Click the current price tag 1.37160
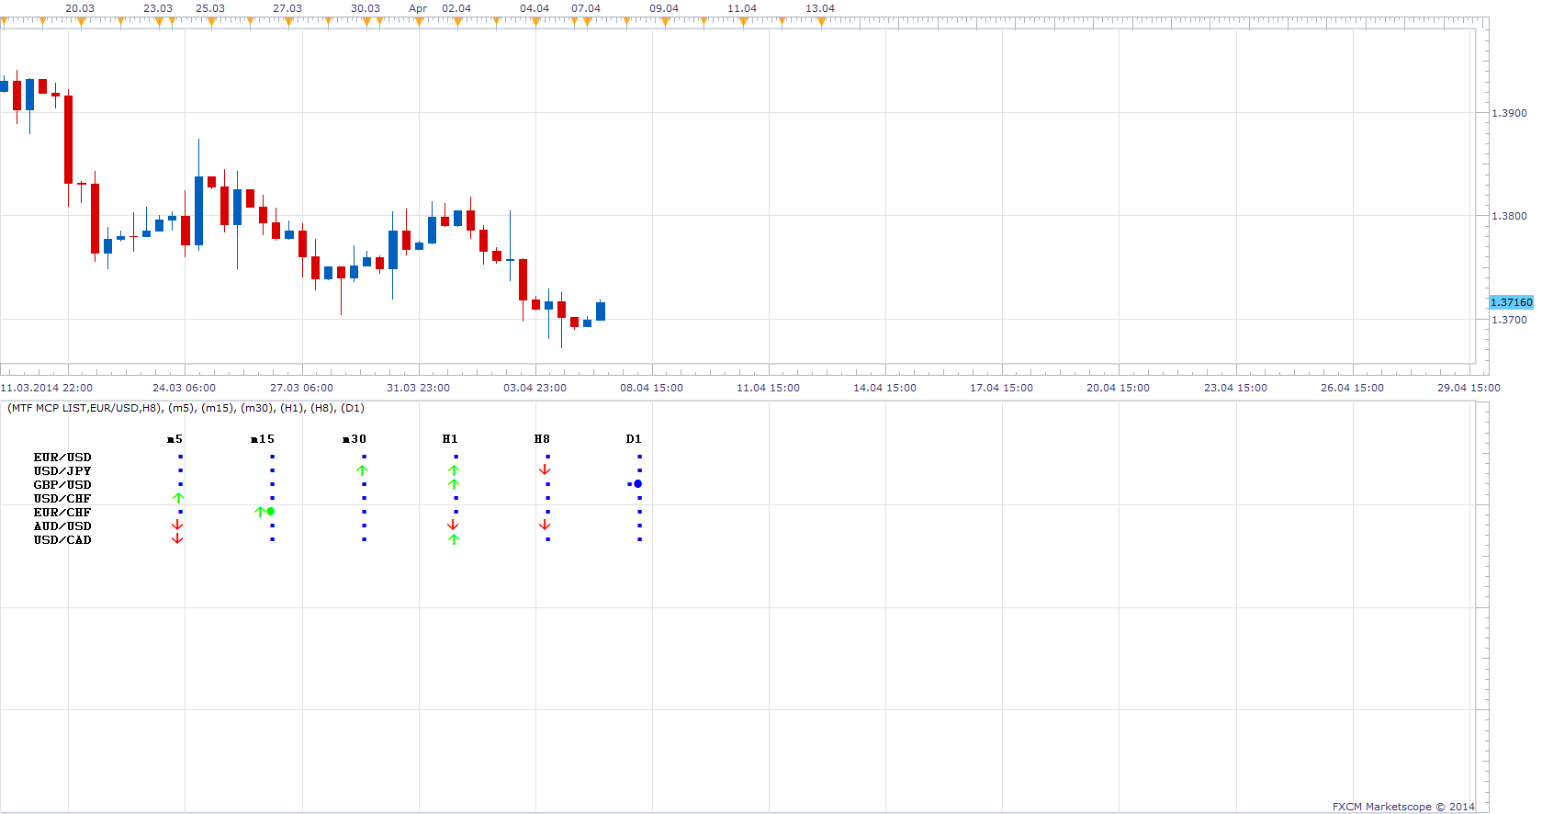1542x814 pixels. tap(1511, 302)
